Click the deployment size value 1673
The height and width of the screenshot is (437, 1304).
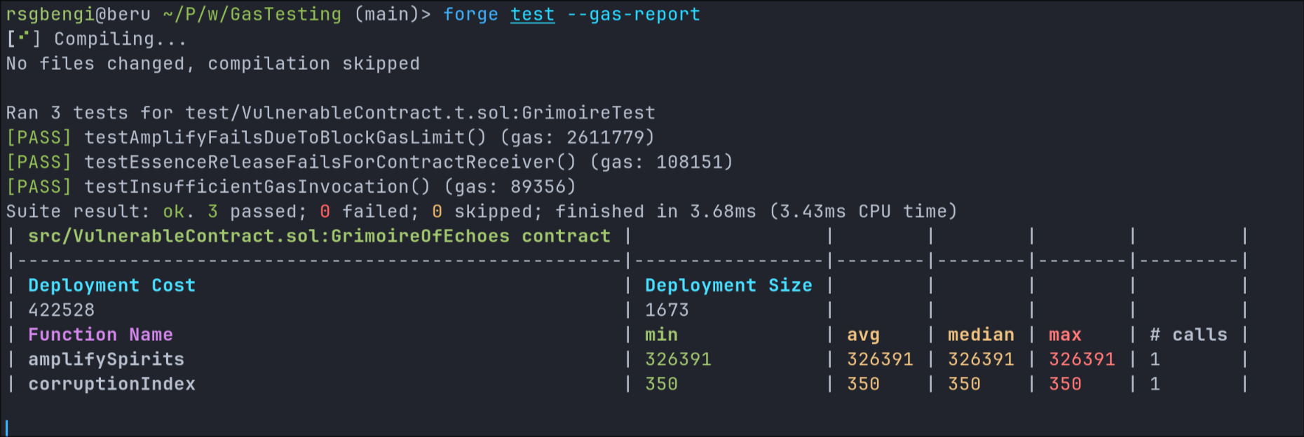point(667,310)
